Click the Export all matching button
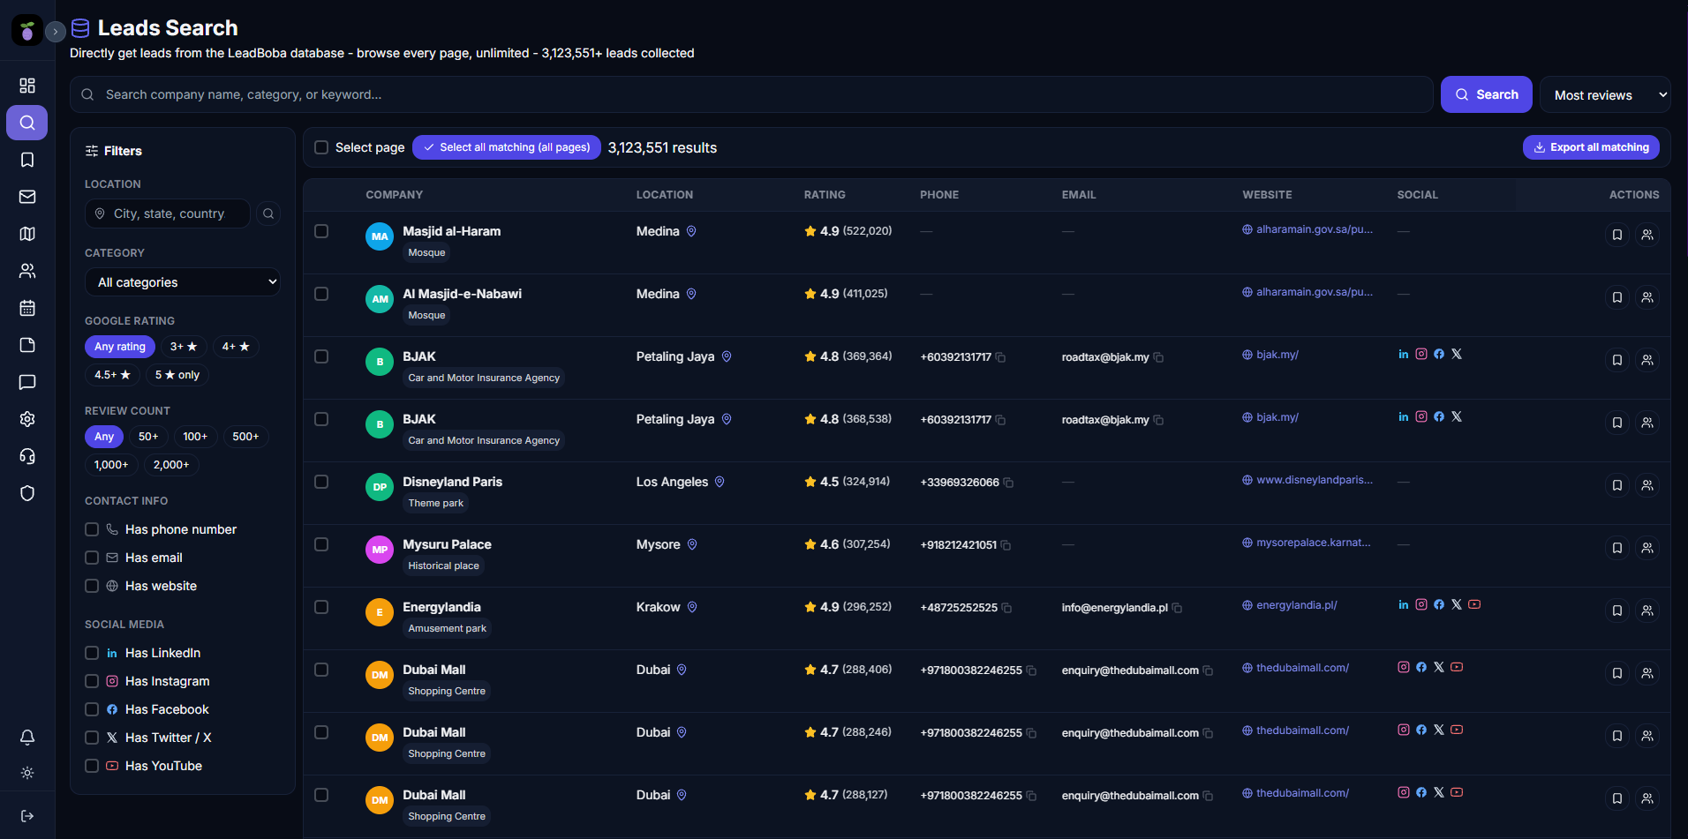Viewport: 1688px width, 839px height. click(x=1591, y=147)
